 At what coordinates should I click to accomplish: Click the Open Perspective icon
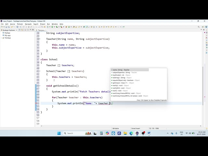[203, 27]
